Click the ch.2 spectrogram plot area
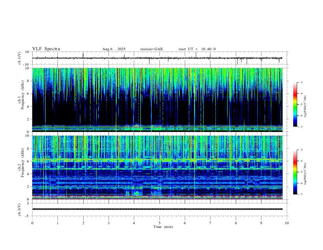Image resolution: width=323 pixels, height=250 pixels. pyautogui.click(x=157, y=167)
